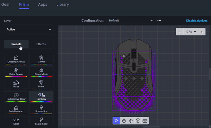Select the Chasing Ghosts preset
Viewport: 211px width, 128px height.
click(16, 60)
